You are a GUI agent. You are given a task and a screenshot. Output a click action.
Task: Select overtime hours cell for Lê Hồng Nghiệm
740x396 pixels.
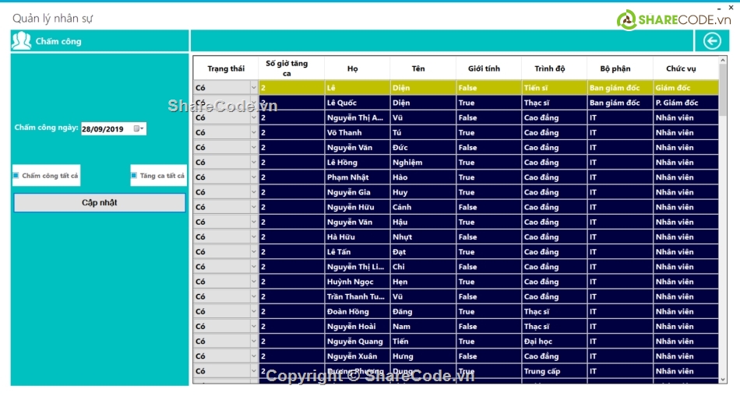(291, 163)
